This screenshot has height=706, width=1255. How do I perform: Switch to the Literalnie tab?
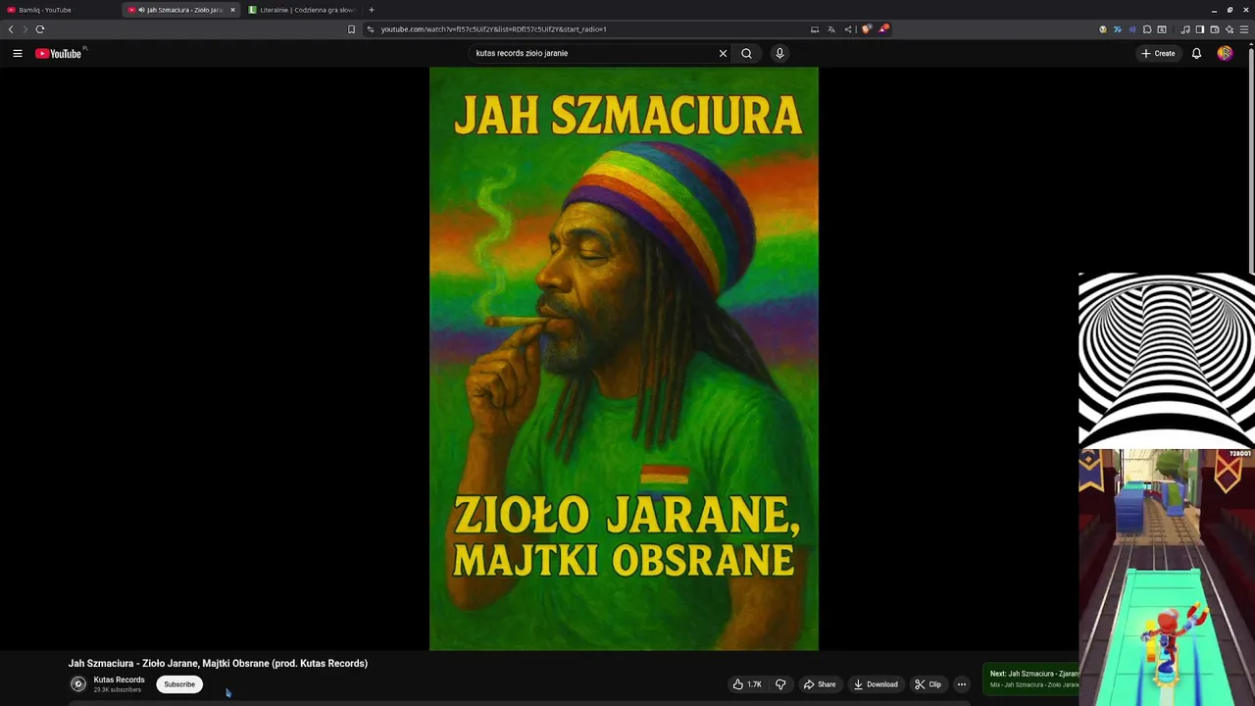click(x=302, y=10)
